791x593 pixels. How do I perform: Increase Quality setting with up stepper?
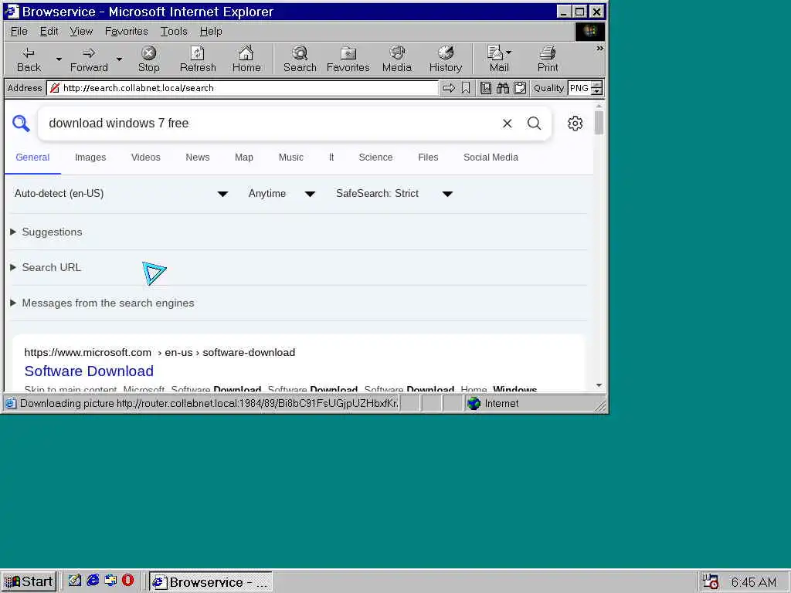597,85
